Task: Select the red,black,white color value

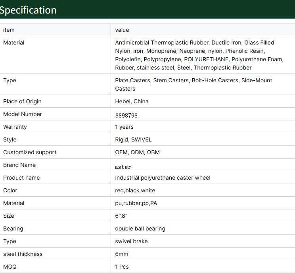Action: click(135, 190)
